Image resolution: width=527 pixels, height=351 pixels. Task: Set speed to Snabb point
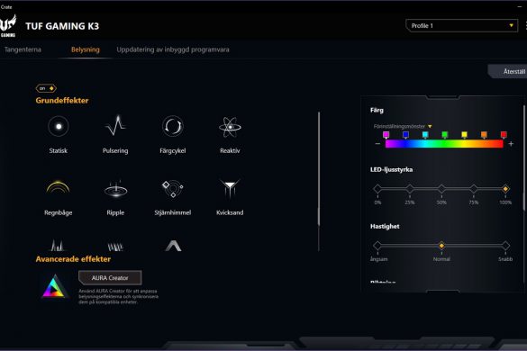click(505, 246)
